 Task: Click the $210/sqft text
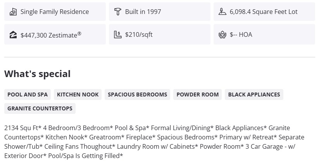coord(139,35)
